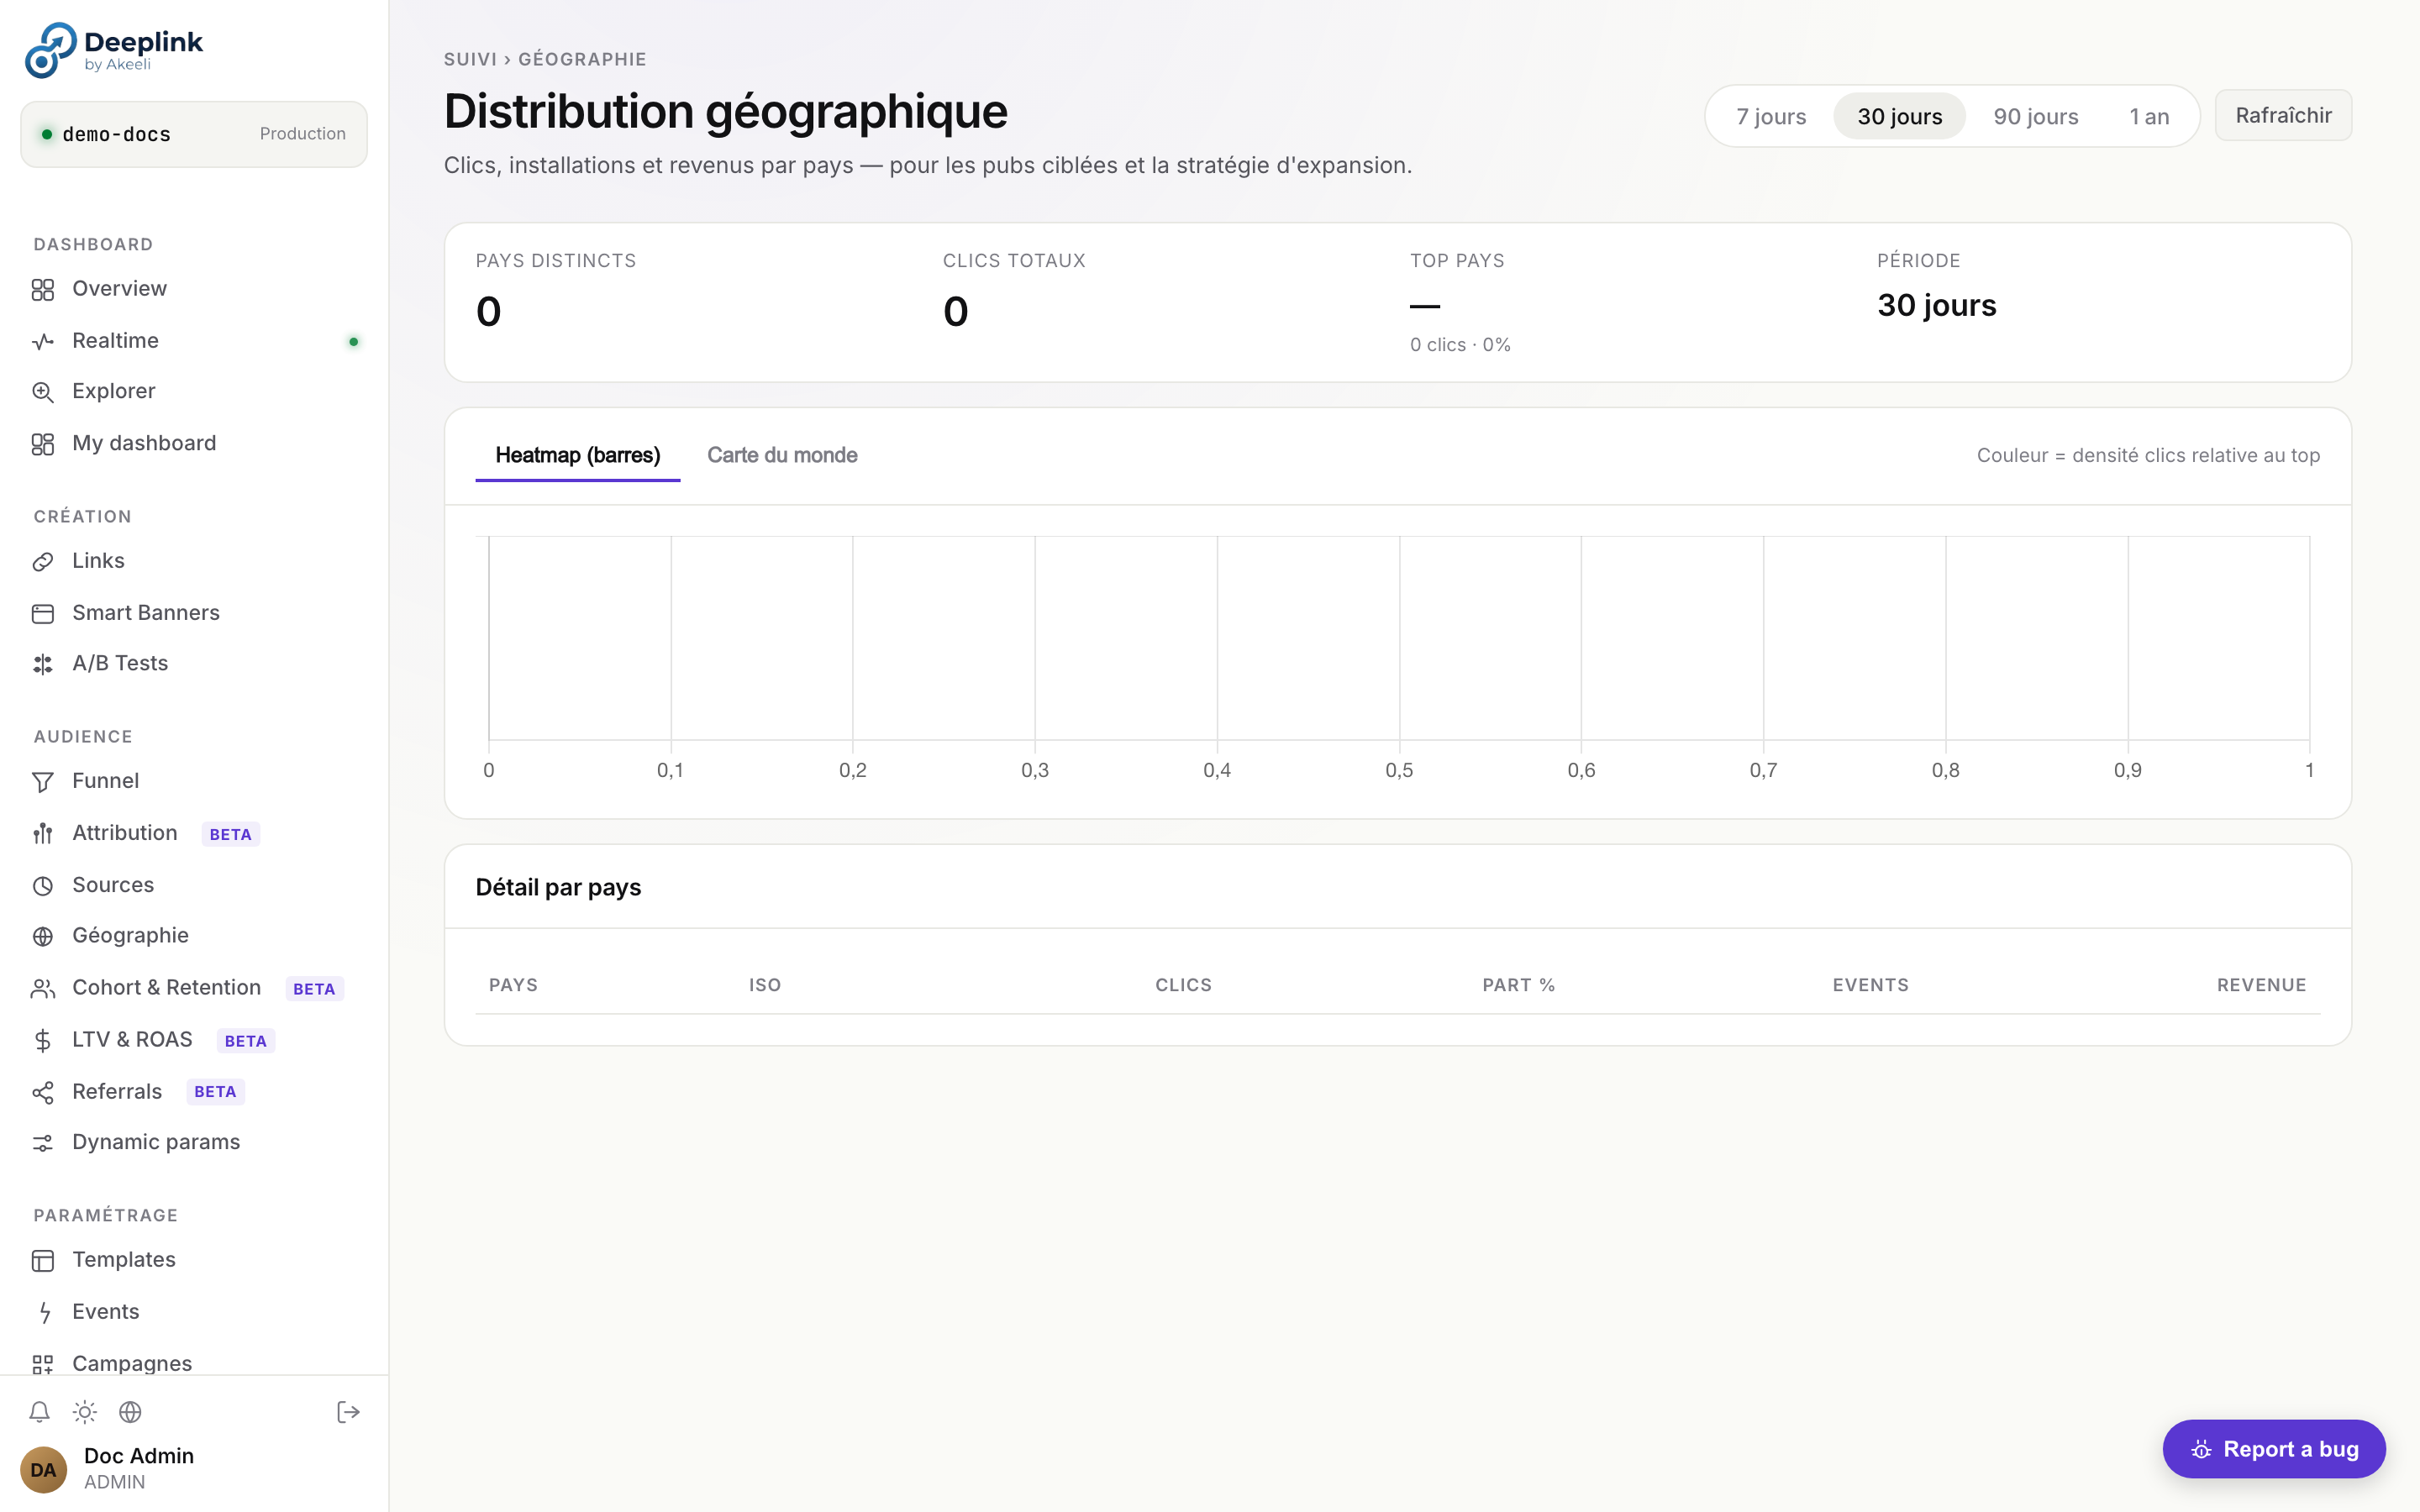
Task: Click the Cohort & Retention people icon
Action: point(42,989)
